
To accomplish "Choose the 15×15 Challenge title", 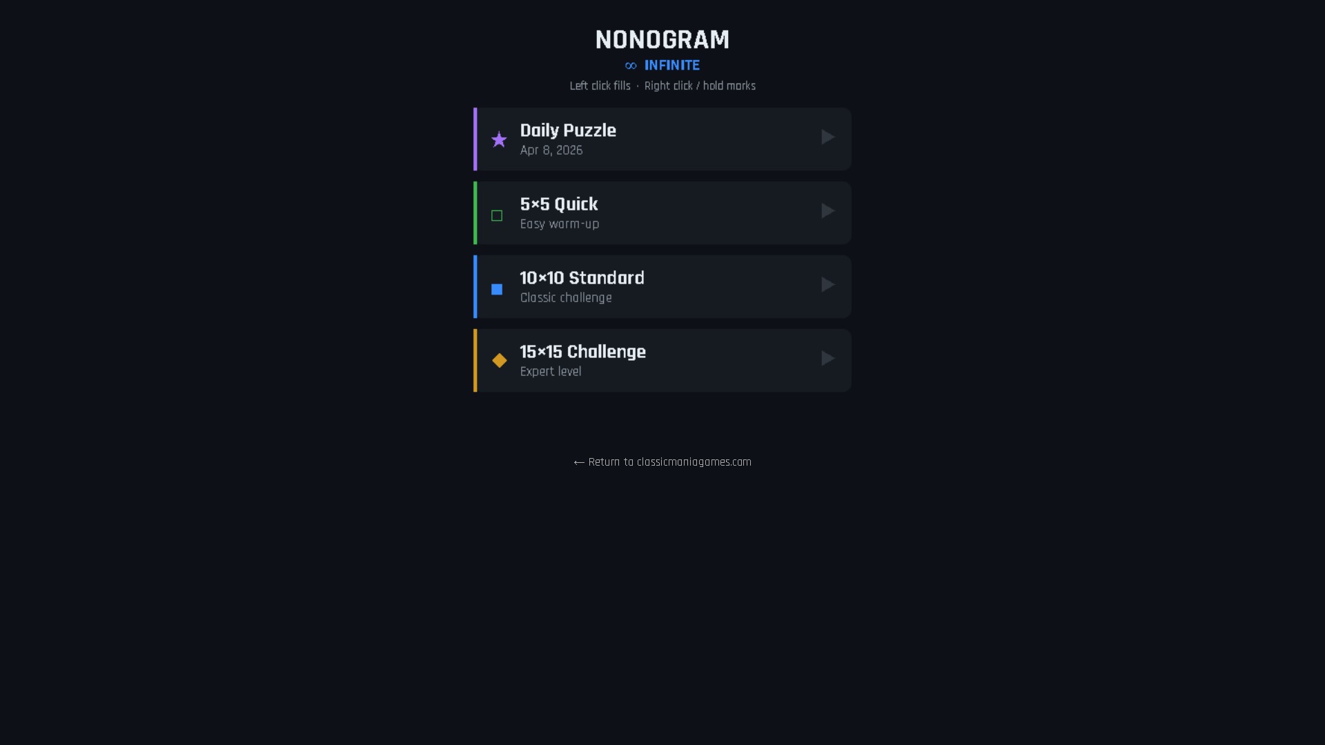I will tap(582, 352).
